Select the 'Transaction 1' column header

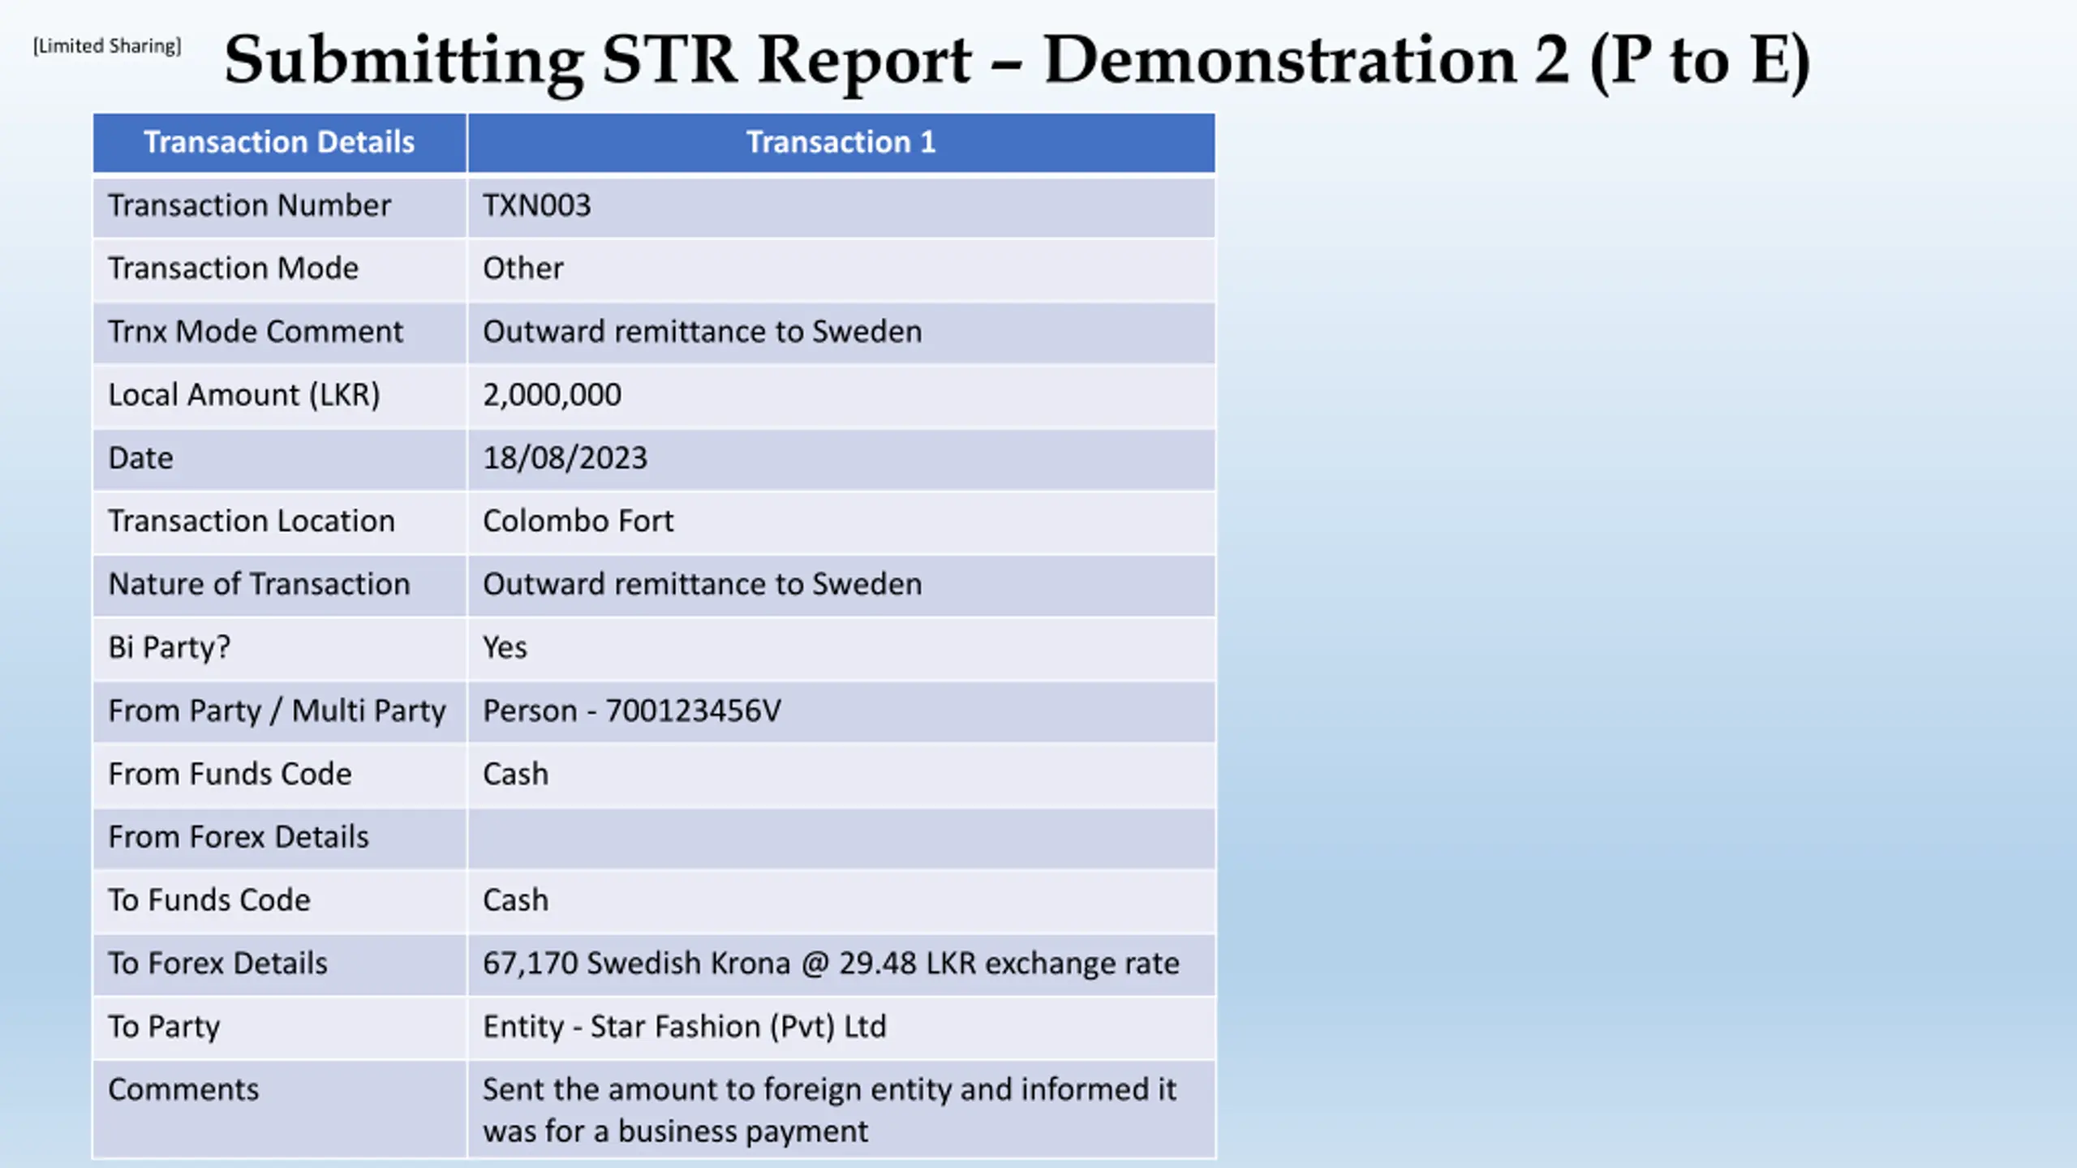841,143
